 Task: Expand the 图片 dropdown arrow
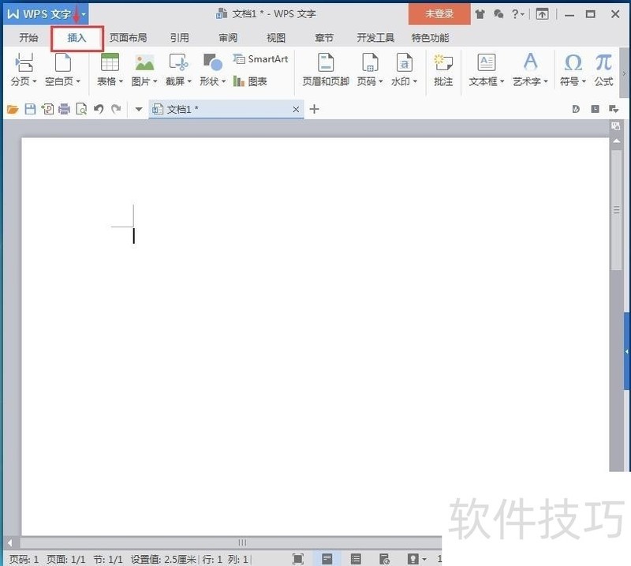pos(155,82)
